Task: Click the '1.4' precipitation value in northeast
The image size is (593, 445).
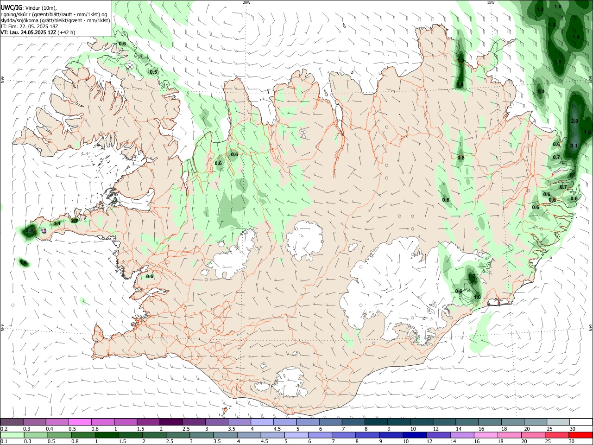Action: 576,37
